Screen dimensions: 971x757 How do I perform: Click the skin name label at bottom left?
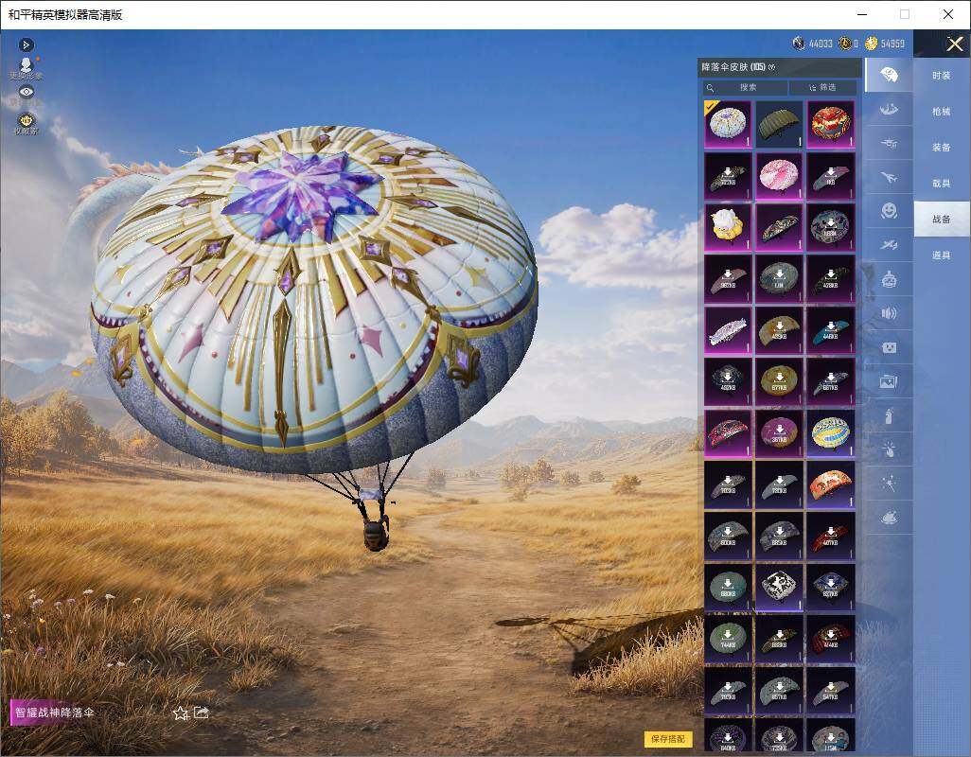click(x=55, y=713)
